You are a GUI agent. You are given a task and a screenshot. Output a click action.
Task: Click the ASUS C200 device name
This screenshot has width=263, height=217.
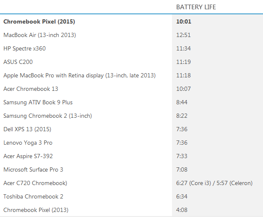pos(18,62)
